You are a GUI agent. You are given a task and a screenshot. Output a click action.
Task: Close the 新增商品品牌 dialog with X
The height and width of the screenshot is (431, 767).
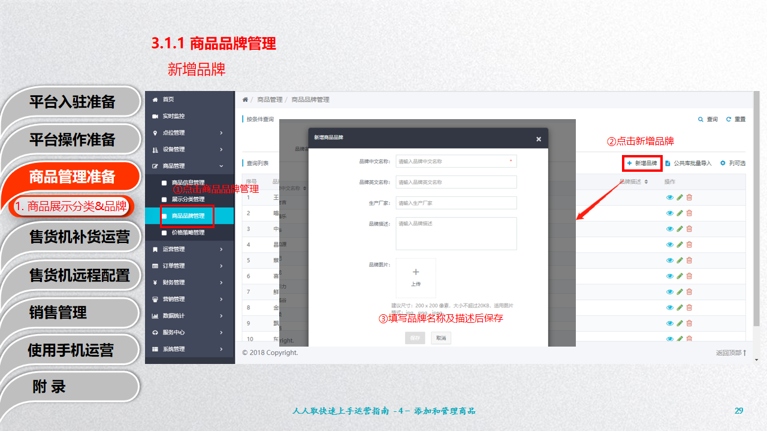(x=538, y=139)
